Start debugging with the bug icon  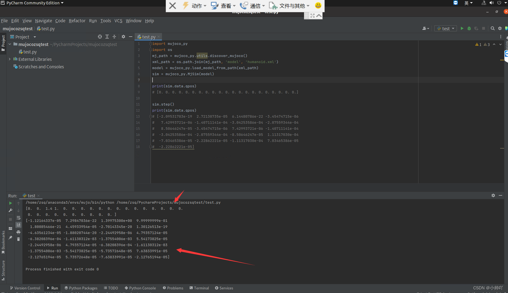(469, 29)
